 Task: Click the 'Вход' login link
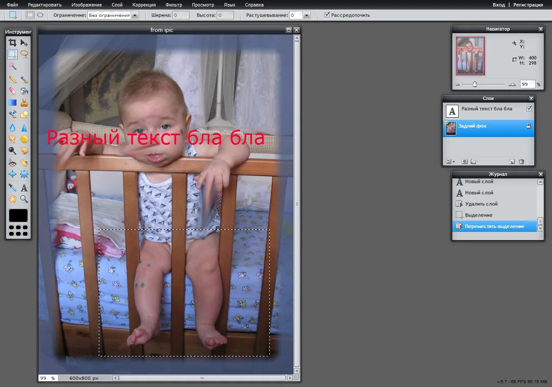pyautogui.click(x=499, y=5)
